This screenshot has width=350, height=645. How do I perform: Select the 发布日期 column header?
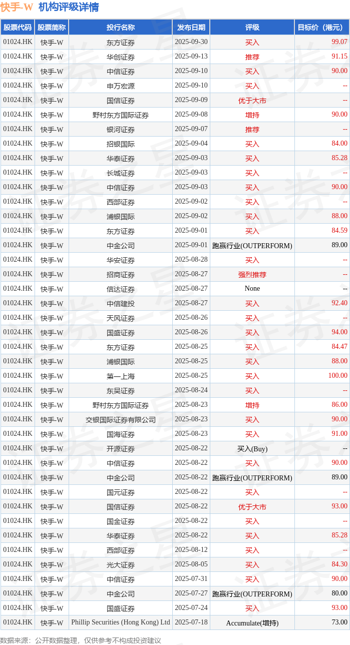click(x=191, y=28)
